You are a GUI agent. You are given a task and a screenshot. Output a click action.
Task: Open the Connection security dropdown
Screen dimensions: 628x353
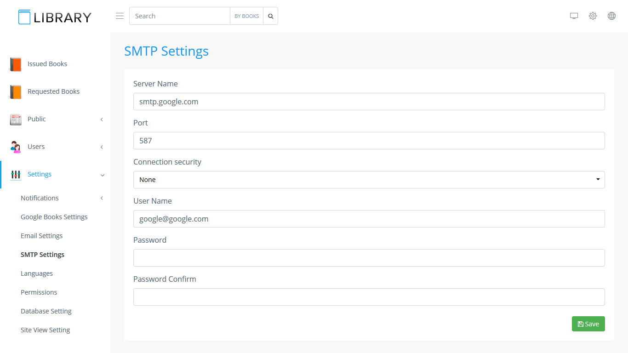tap(369, 180)
